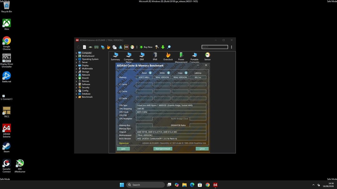Open the Xbox desktop icon
Image resolution: width=337 pixels, height=189 pixels.
click(7, 25)
